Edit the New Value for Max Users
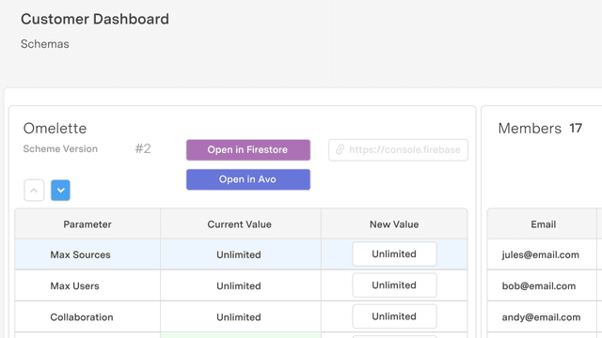 coord(394,285)
